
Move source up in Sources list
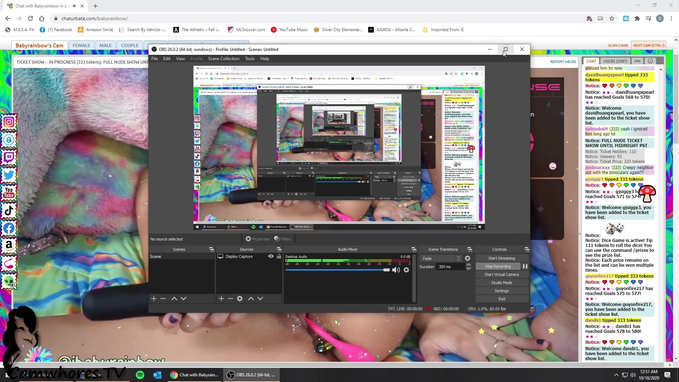point(251,299)
